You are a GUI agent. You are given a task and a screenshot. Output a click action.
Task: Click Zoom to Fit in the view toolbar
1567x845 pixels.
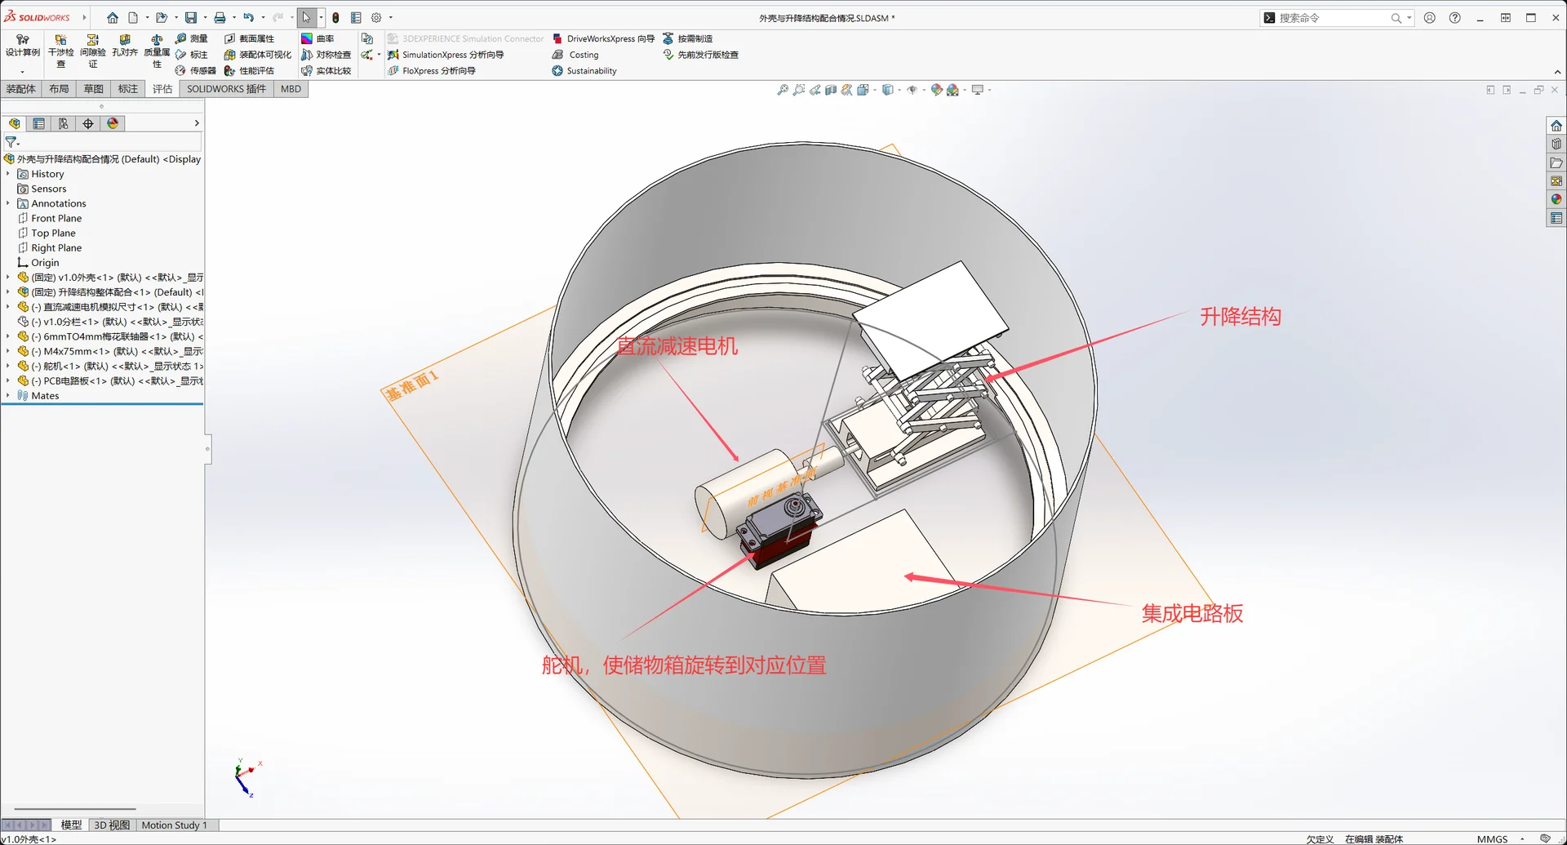pos(782,90)
